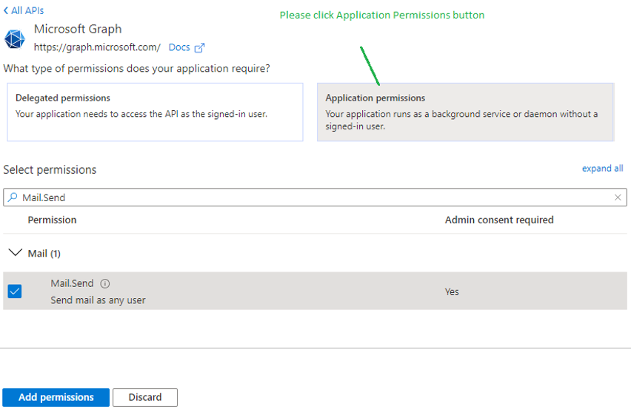Click the Mail.Send permission name
Image resolution: width=631 pixels, height=409 pixels.
[x=72, y=283]
